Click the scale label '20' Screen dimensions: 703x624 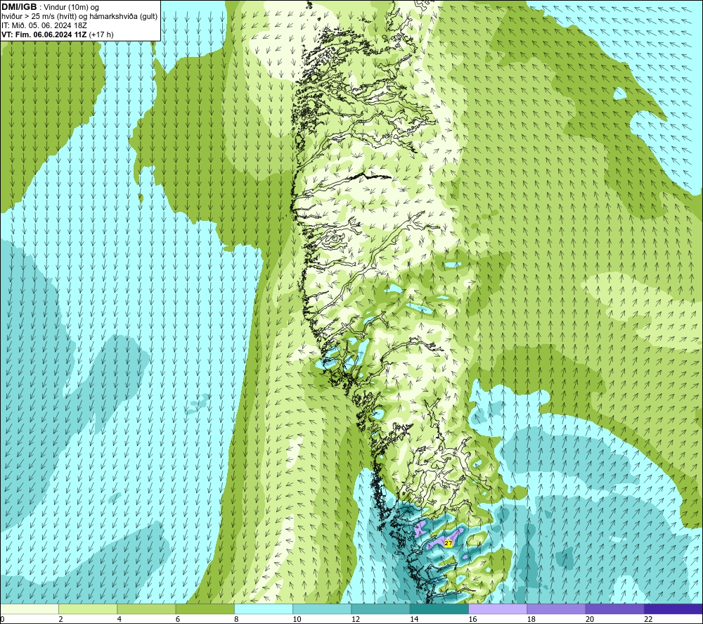click(590, 620)
